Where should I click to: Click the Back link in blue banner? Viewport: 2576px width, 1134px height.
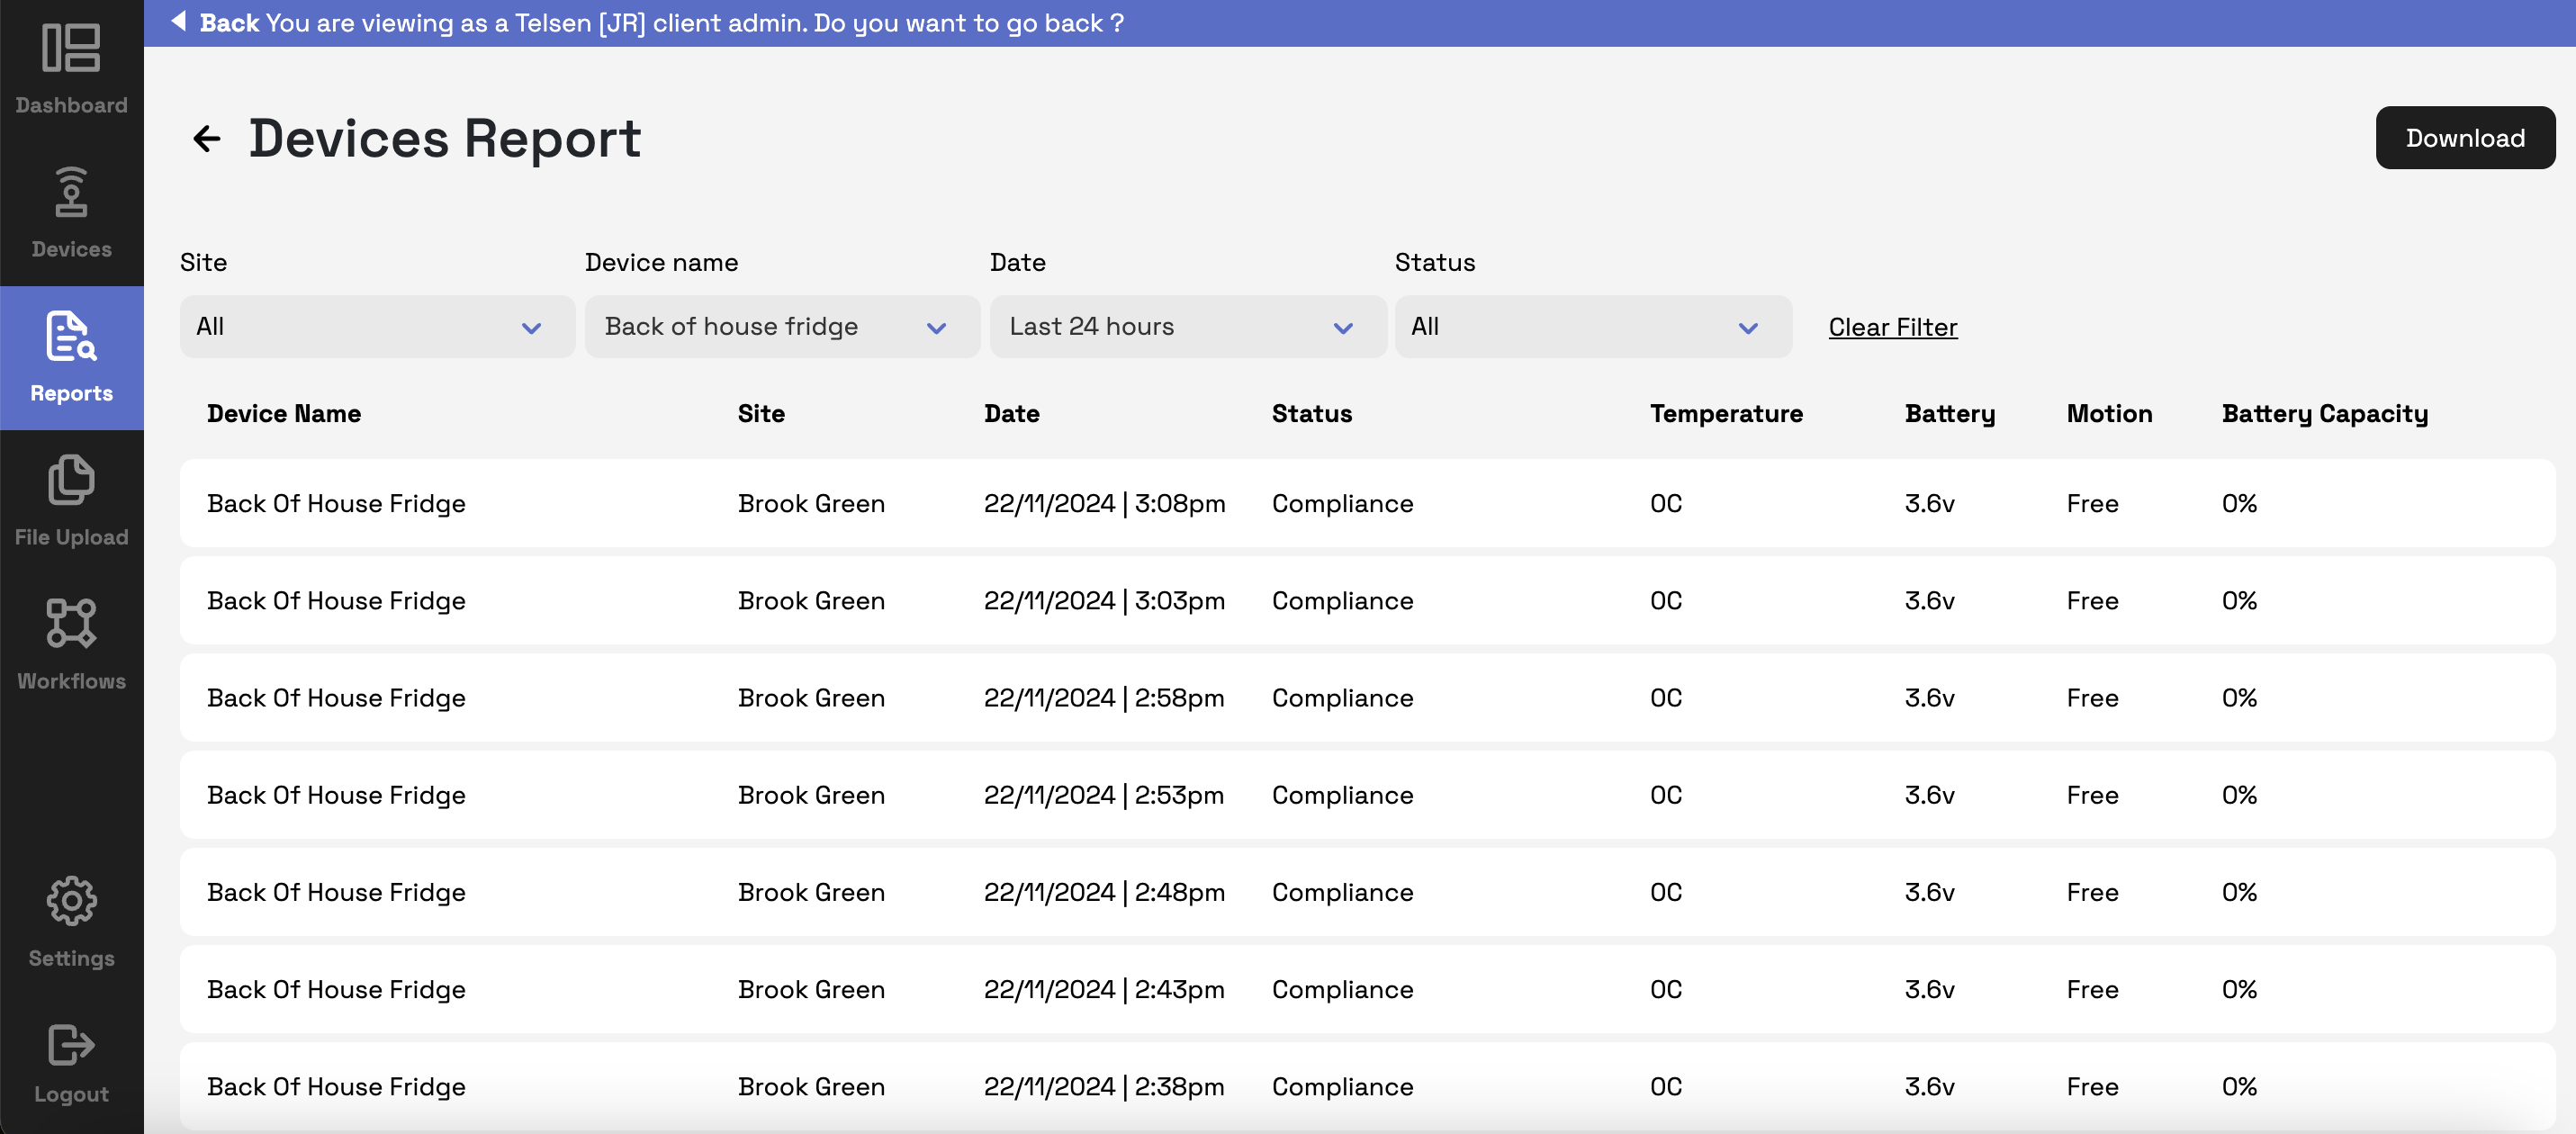point(229,23)
